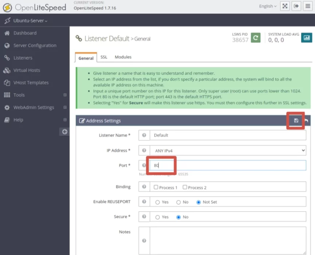Click into the Notes text area
Viewport: 315px width, 255px height.
click(x=228, y=240)
